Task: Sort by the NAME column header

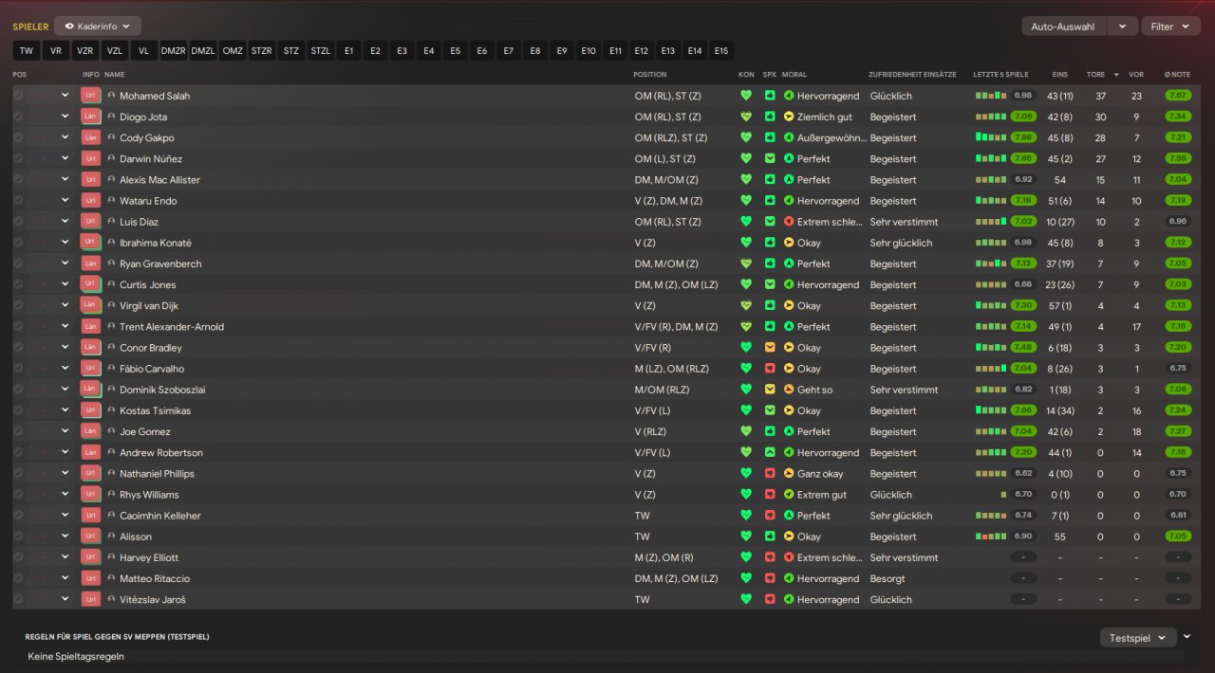Action: click(114, 74)
